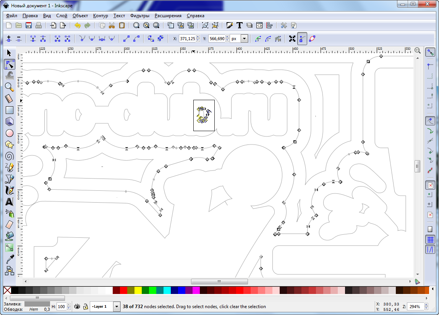Select the Calligraphy tool
439x315 pixels.
pos(9,190)
